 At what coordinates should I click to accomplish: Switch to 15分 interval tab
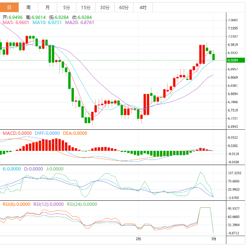[x=86, y=7]
